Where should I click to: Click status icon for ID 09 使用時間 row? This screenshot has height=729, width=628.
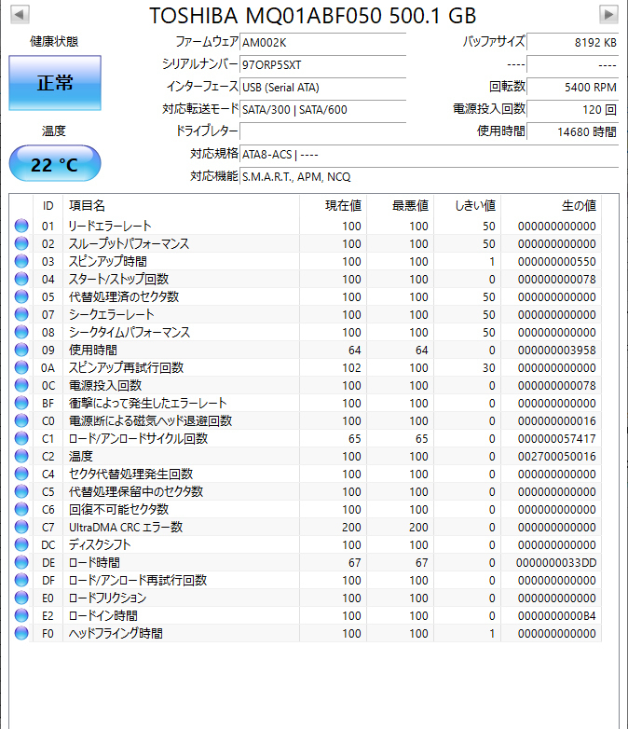[21, 350]
